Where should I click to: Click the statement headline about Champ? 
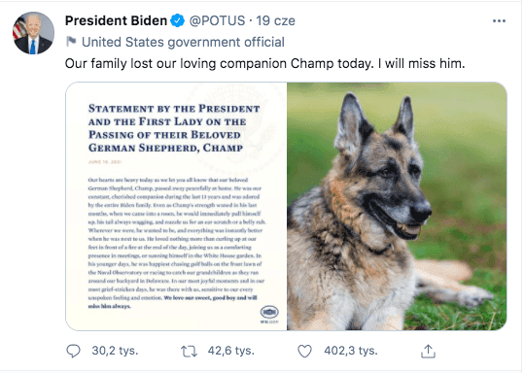point(174,128)
